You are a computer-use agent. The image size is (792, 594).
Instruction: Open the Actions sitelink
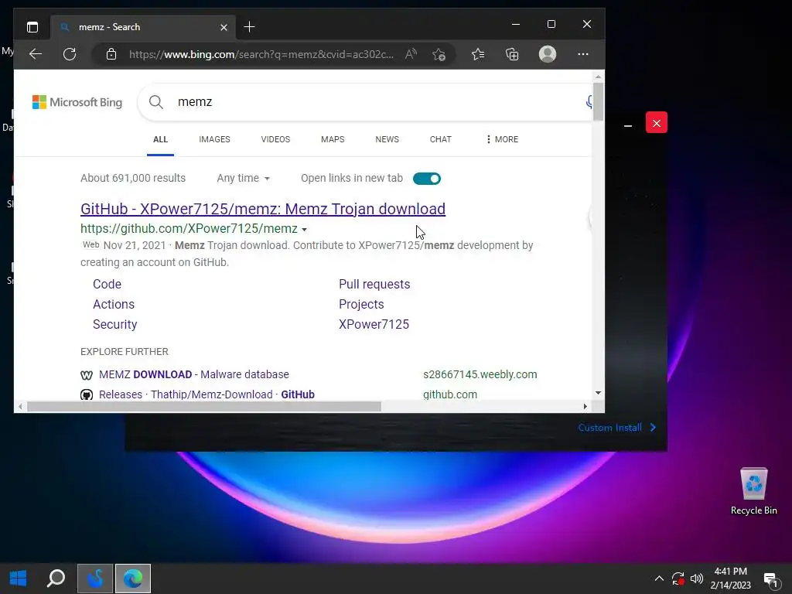[x=114, y=304]
